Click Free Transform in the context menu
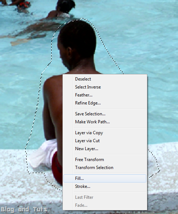Viewport: 178px width, 214px height. tap(105, 160)
